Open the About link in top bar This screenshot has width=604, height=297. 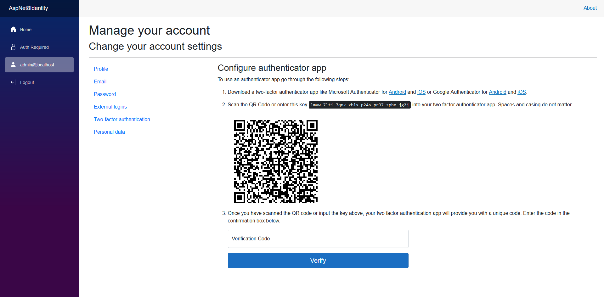590,8
